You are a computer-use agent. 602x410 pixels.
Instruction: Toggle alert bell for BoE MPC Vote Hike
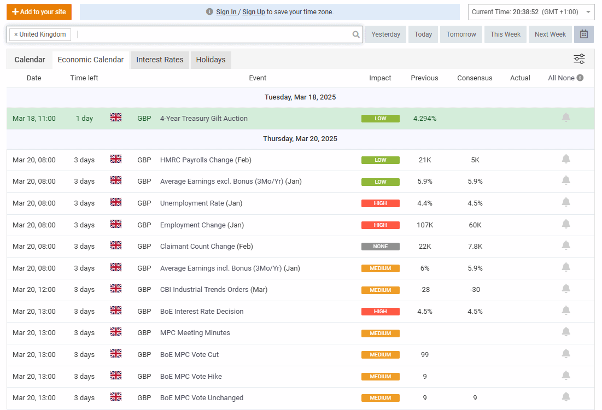click(x=566, y=376)
